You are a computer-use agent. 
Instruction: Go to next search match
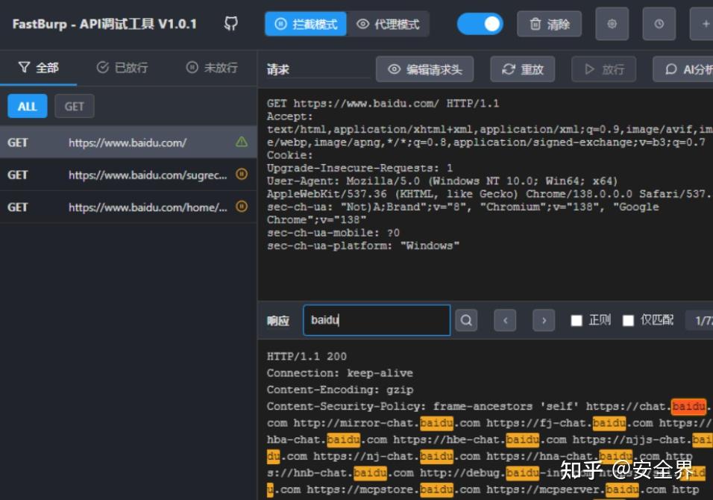(x=544, y=320)
